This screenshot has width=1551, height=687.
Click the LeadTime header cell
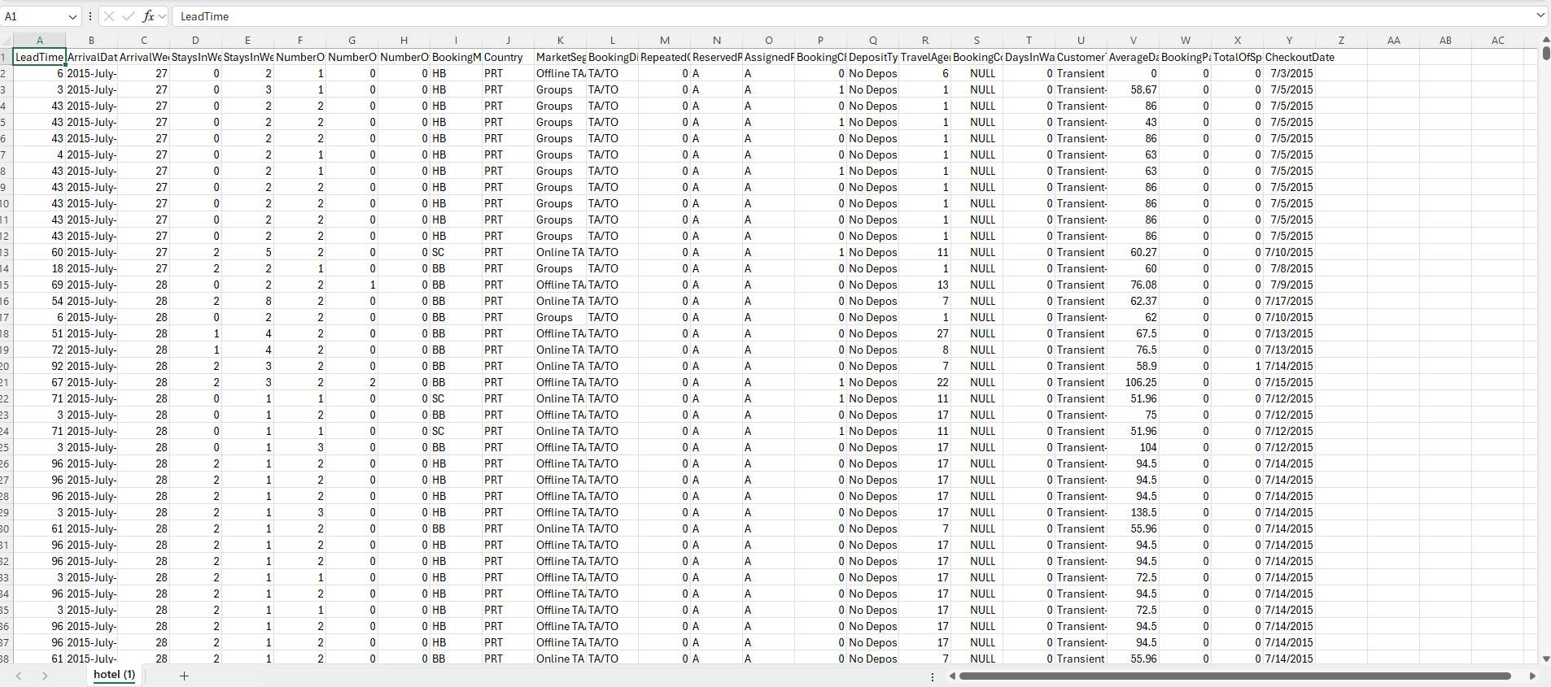tap(39, 57)
